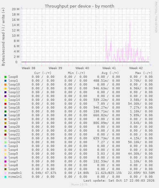Click the 'loop19' legend label
The width and height of the screenshot is (159, 188).
point(14,119)
